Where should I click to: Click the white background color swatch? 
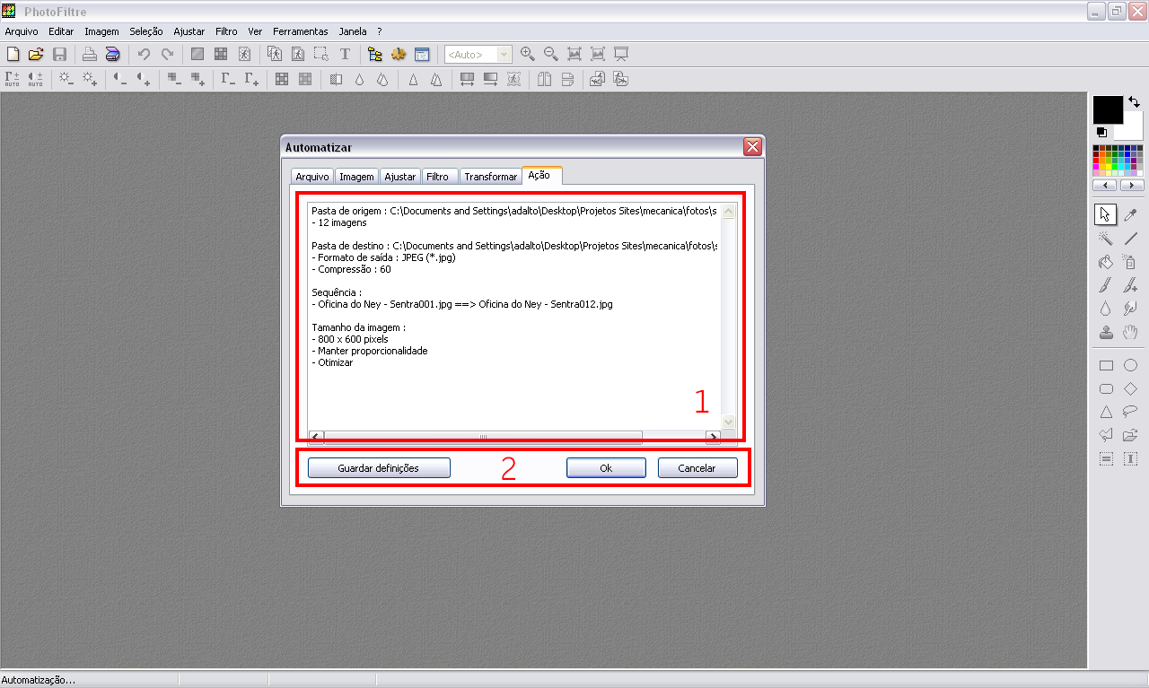click(x=1133, y=130)
